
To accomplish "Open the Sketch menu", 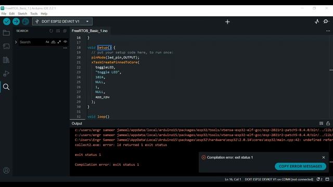I will point(22,14).
